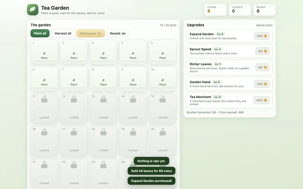Click the Garden Hand 'Lv. 0' badge
The width and height of the screenshot is (303, 189).
(217, 82)
